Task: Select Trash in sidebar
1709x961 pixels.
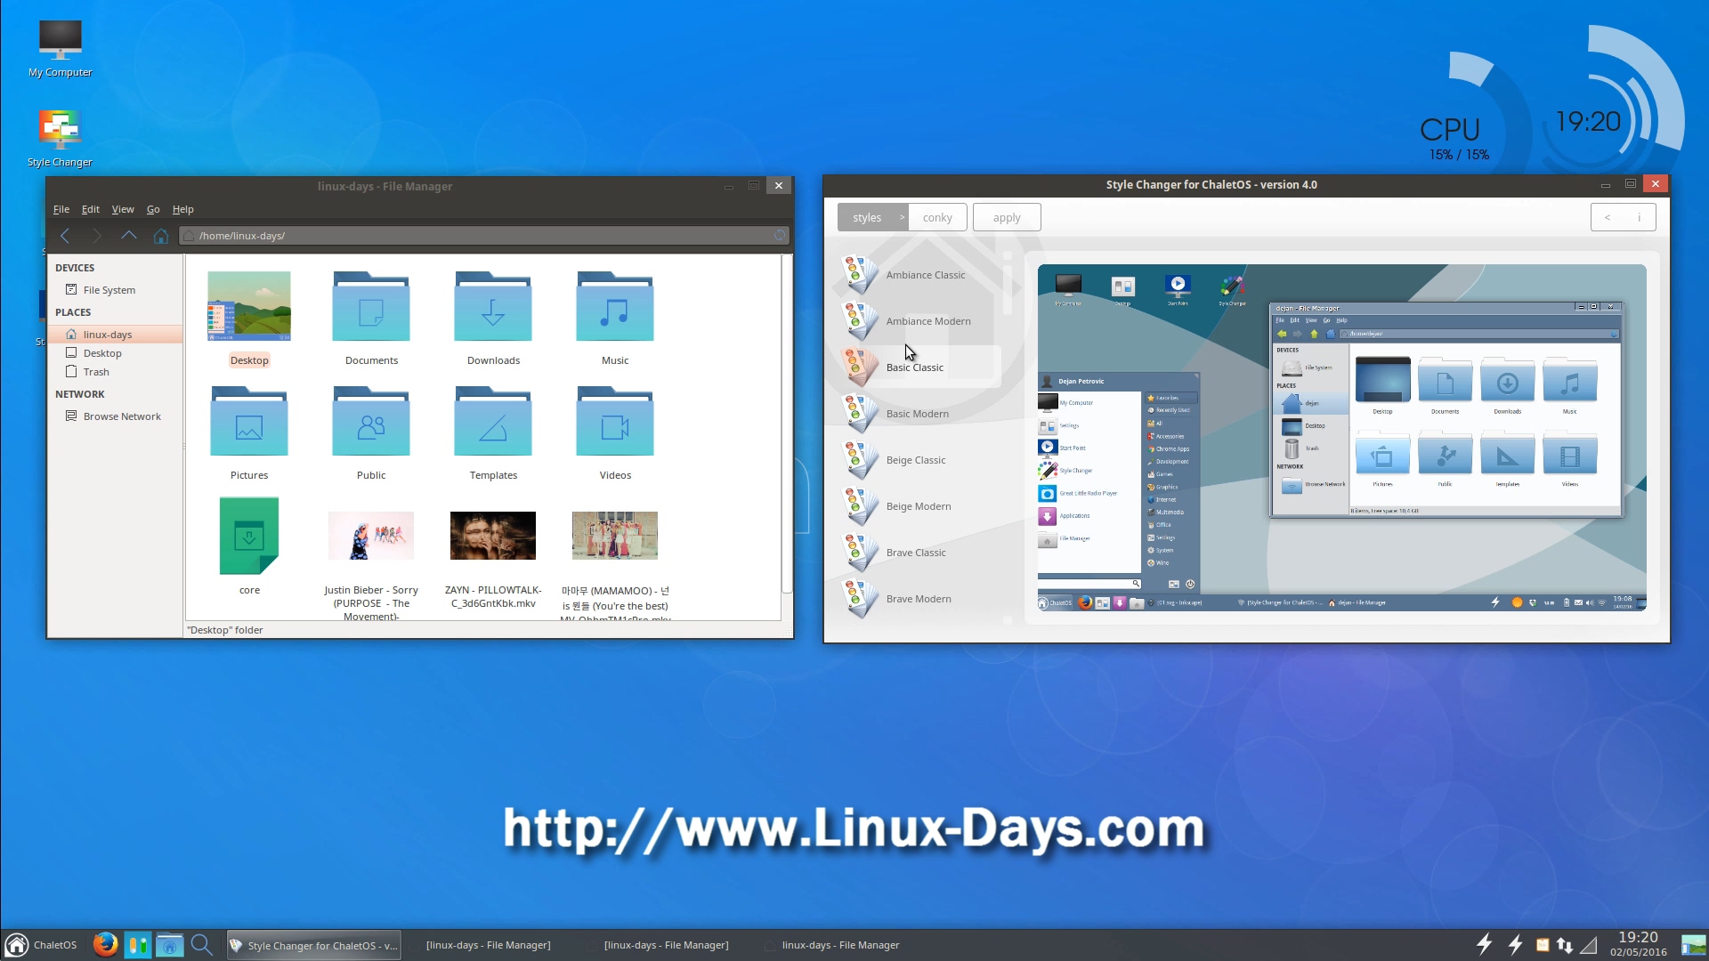Action: [x=114, y=372]
